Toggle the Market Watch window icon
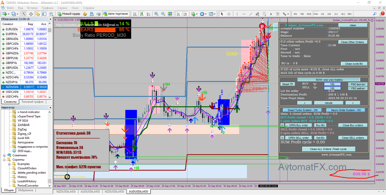 pyautogui.click(x=24, y=14)
